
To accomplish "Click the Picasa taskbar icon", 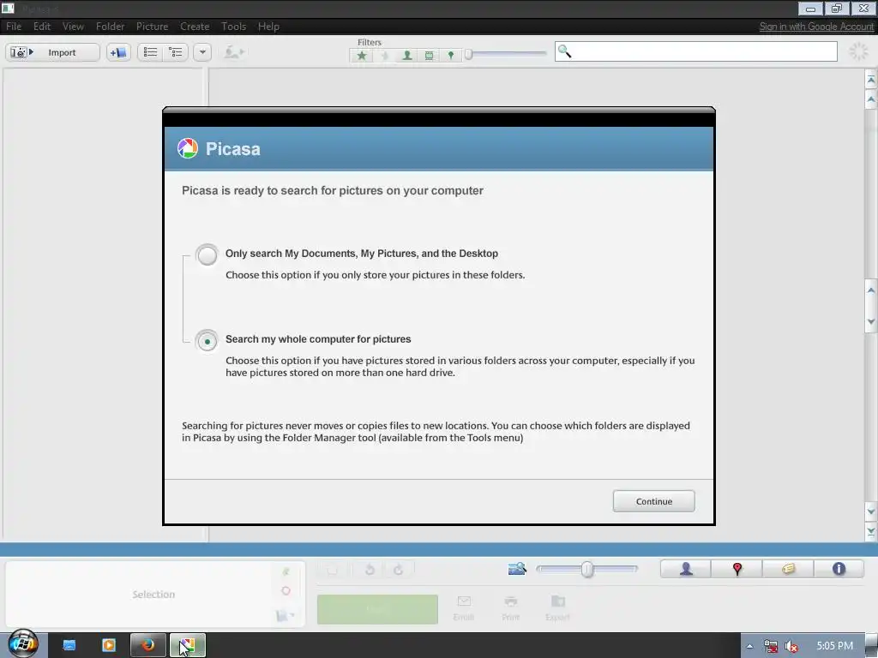I will [188, 645].
